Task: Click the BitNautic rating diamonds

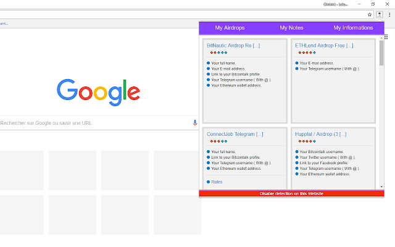Action: click(x=218, y=52)
